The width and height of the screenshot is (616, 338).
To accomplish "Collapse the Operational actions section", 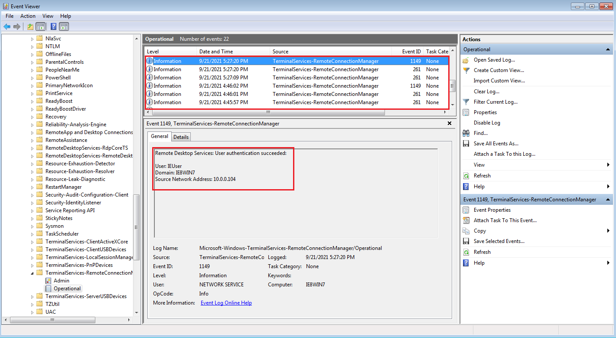I will point(608,49).
